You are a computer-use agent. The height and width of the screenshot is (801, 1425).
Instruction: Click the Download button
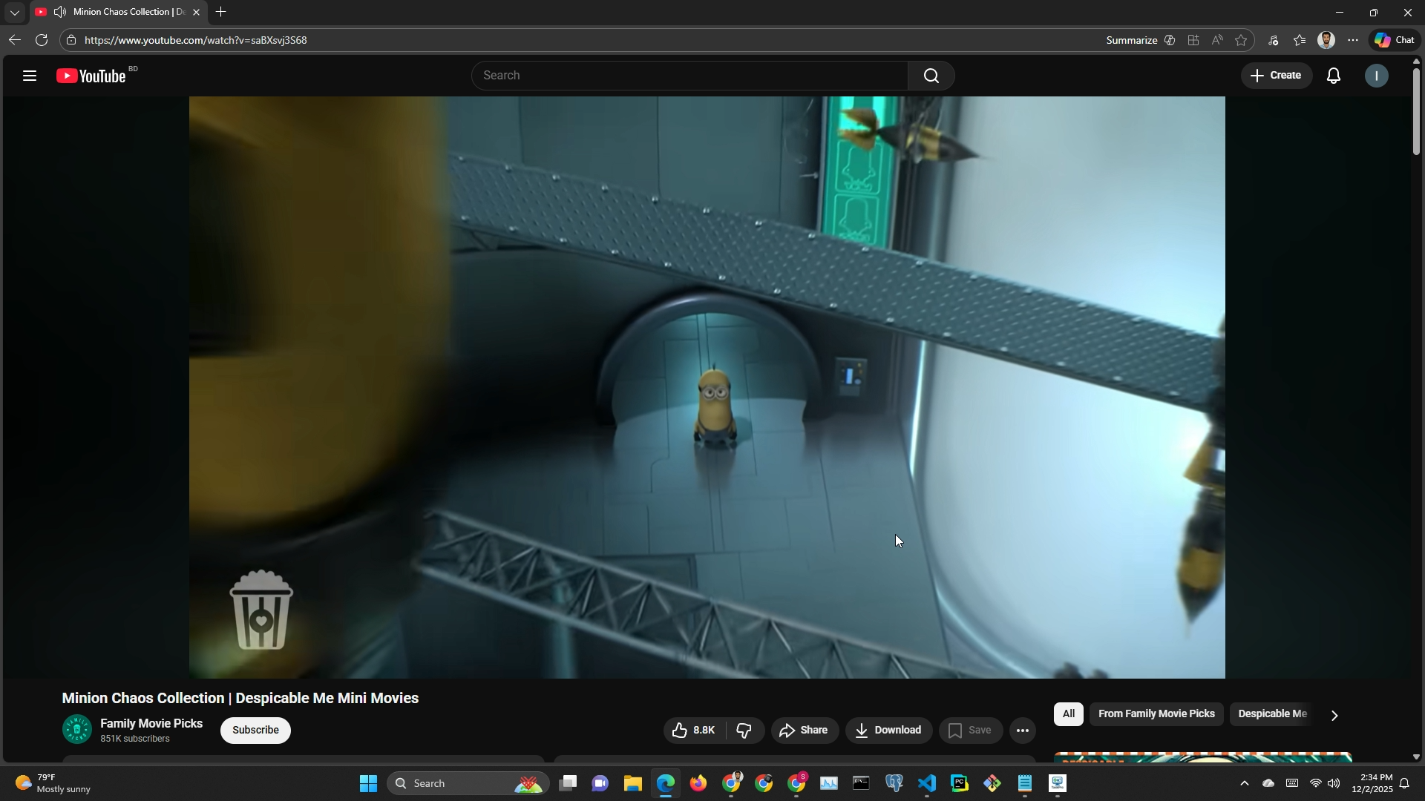888,731
